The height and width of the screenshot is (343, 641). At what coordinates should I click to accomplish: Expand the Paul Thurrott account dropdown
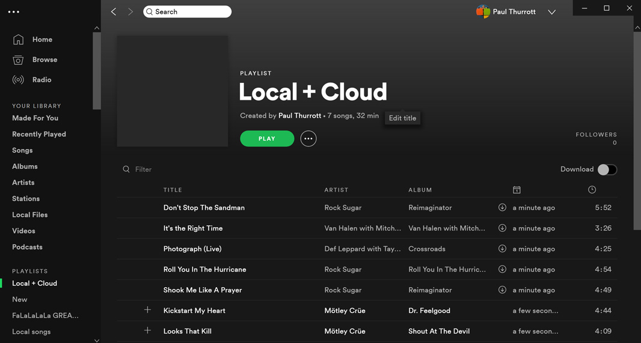[551, 12]
